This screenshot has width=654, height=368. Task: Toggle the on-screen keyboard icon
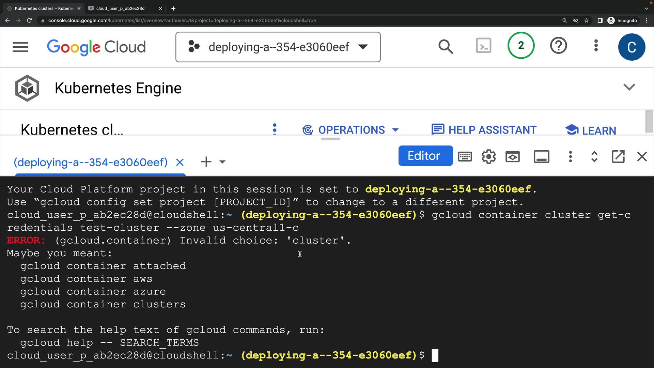pyautogui.click(x=465, y=157)
